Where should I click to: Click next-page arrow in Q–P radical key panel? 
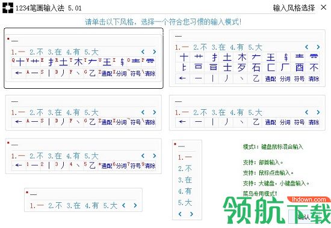[x=154, y=52]
